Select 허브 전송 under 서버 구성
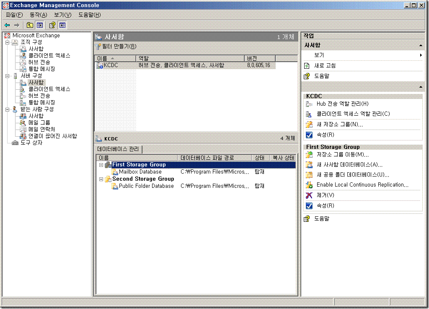 pyautogui.click(x=39, y=96)
